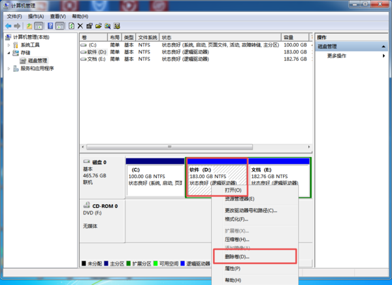Click the 系统工具 tools icon in tree
Screen dimensions: 392x285
pyautogui.click(x=16, y=45)
